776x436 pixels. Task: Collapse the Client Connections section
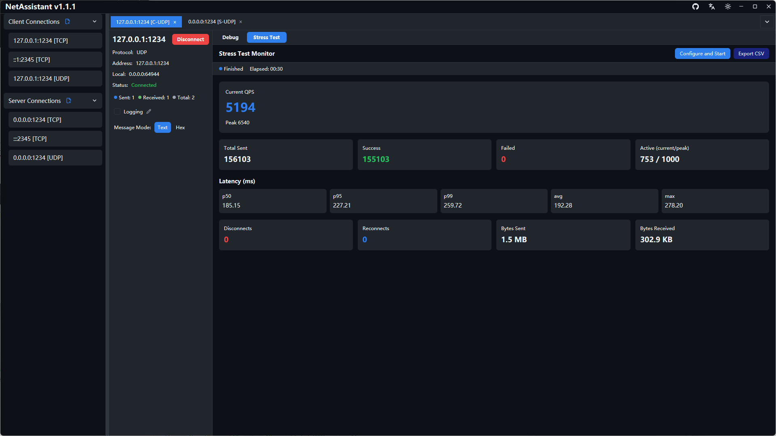tap(95, 21)
